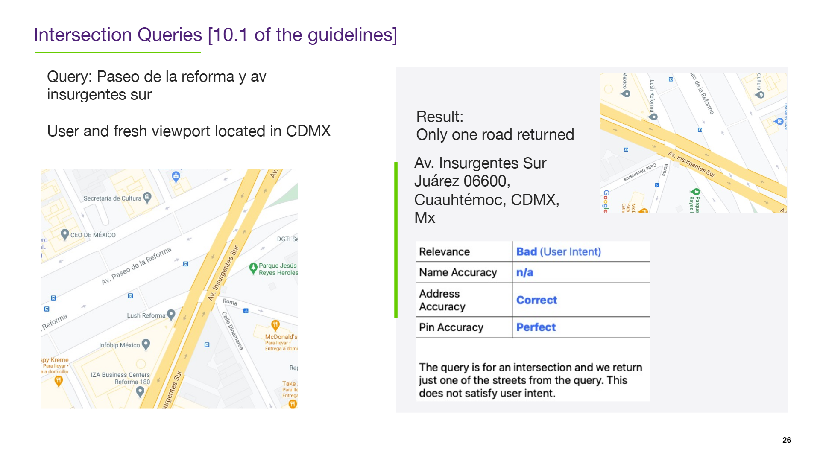Click the Av. Paseo de la Reforma street label
Image resolution: width=820 pixels, height=461 pixels.
tap(136, 266)
